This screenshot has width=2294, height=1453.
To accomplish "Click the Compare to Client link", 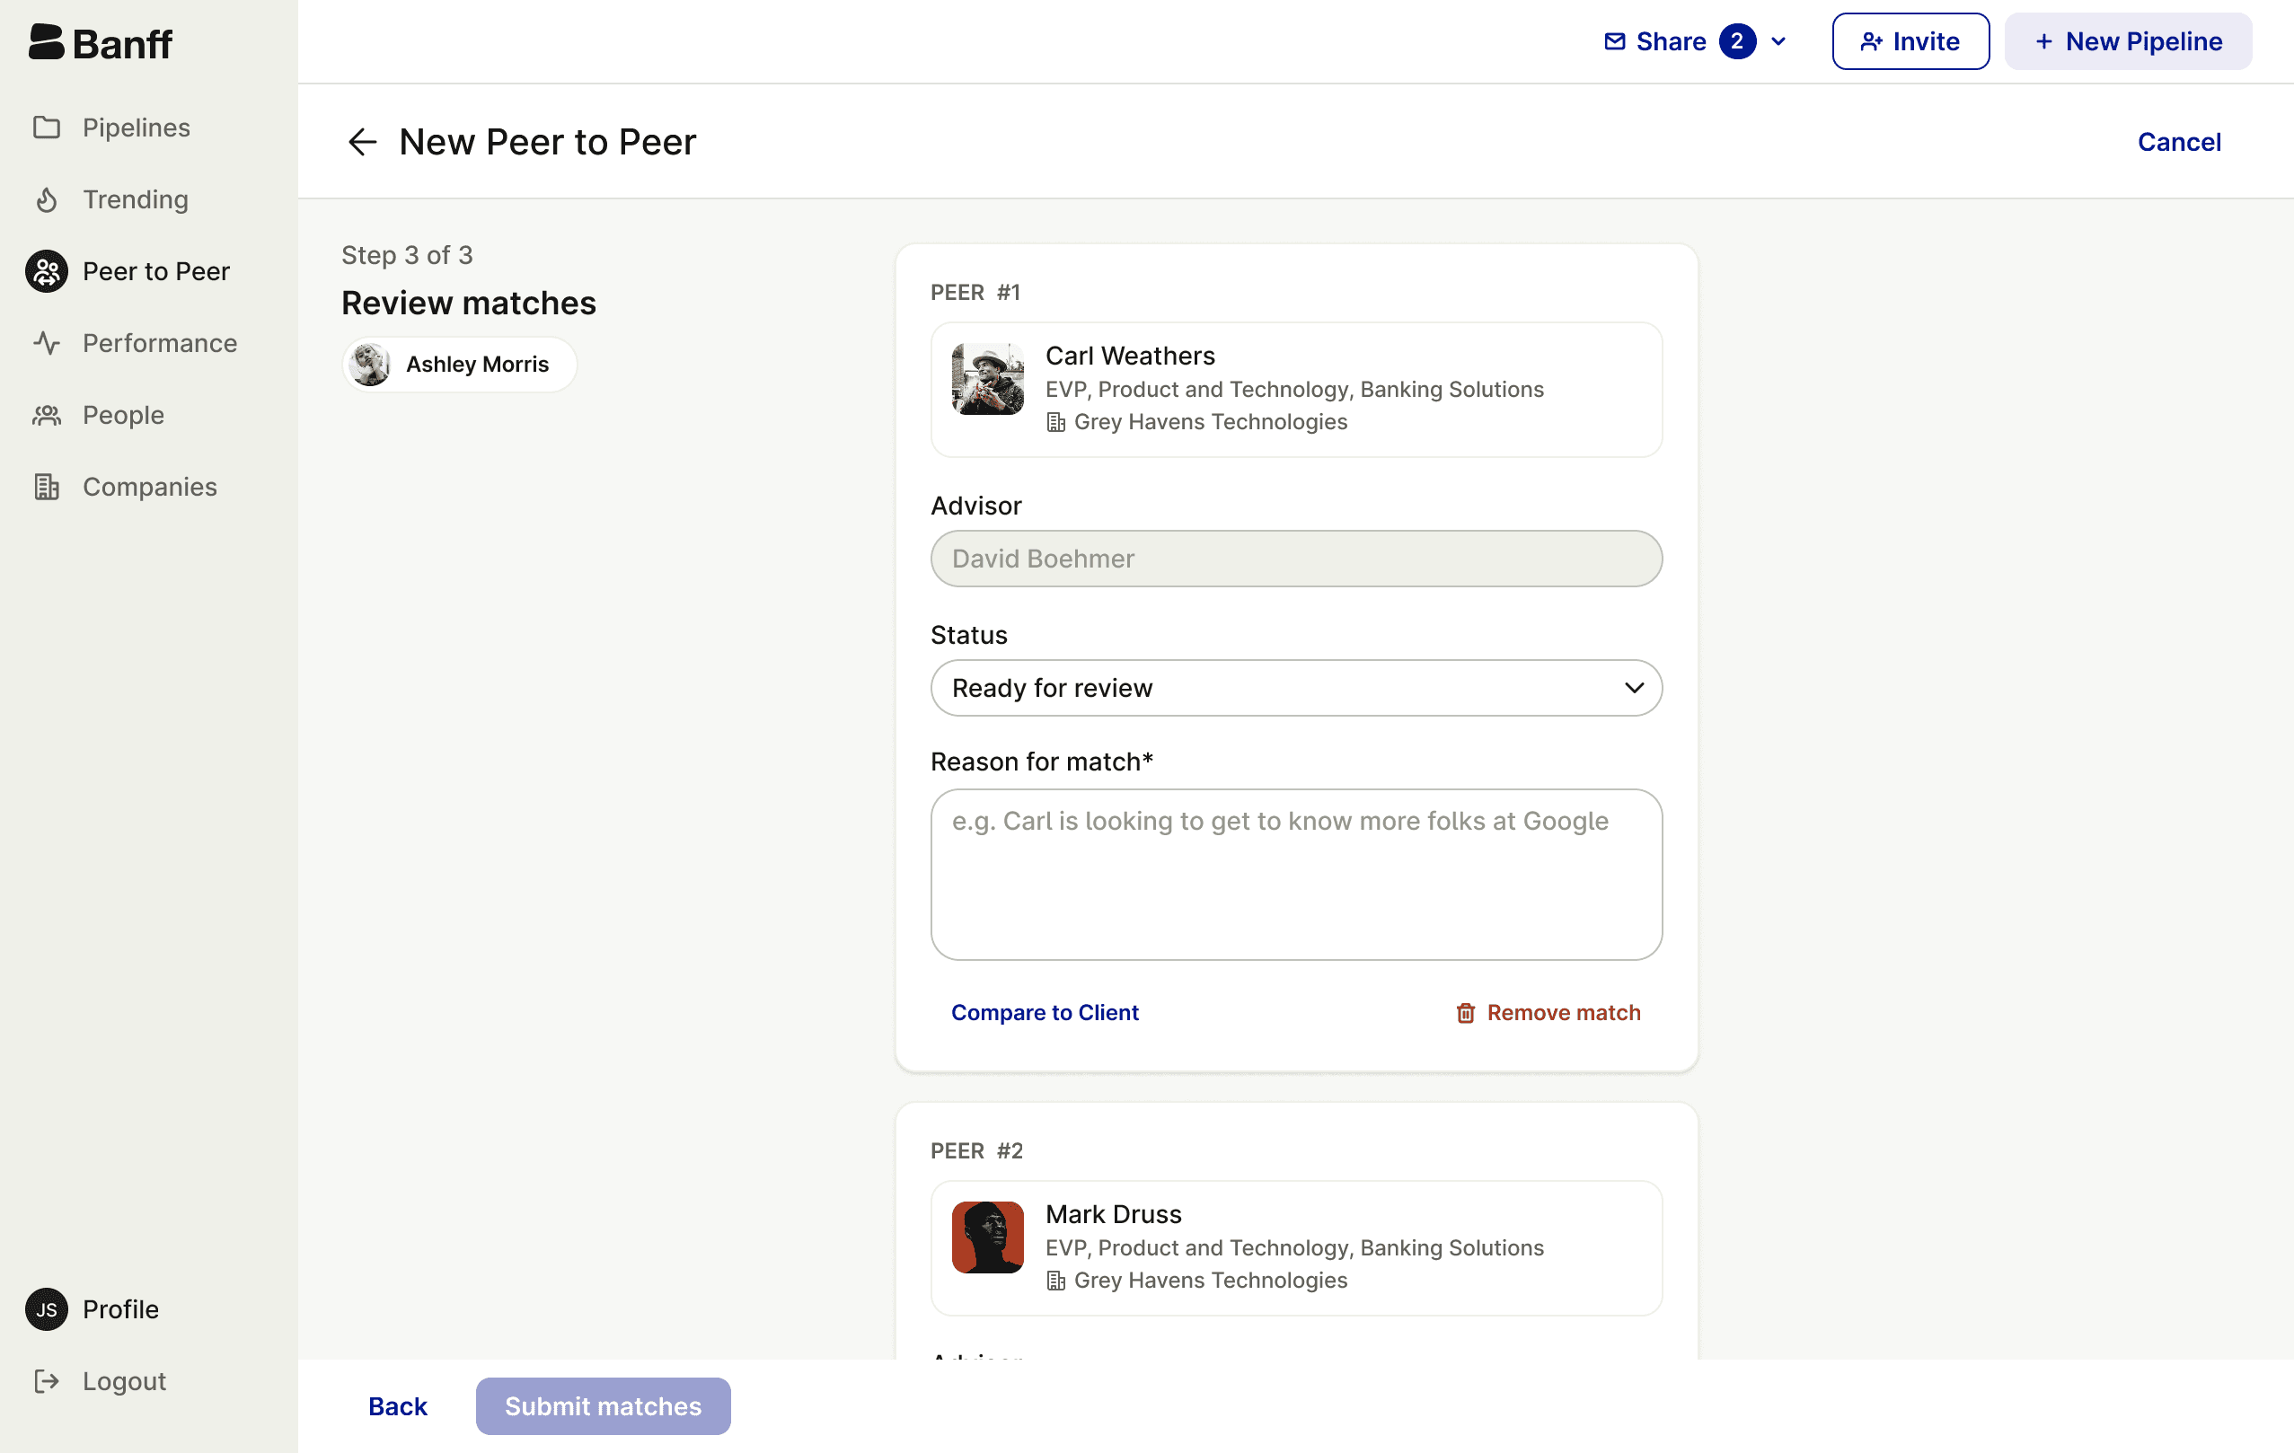I will pyautogui.click(x=1044, y=1012).
